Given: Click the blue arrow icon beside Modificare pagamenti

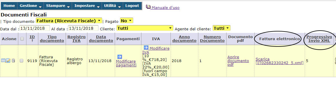Looking at the screenshot, I should [120, 57].
